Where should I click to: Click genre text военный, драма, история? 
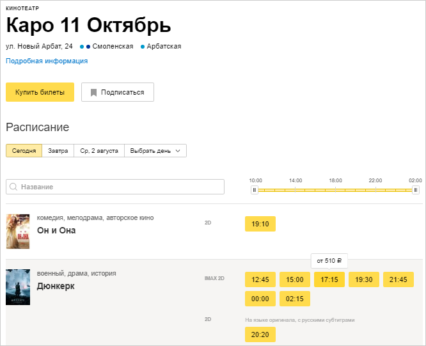tap(76, 274)
